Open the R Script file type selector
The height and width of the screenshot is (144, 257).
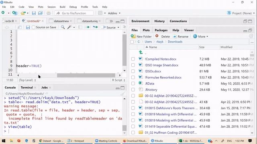coord(118,80)
